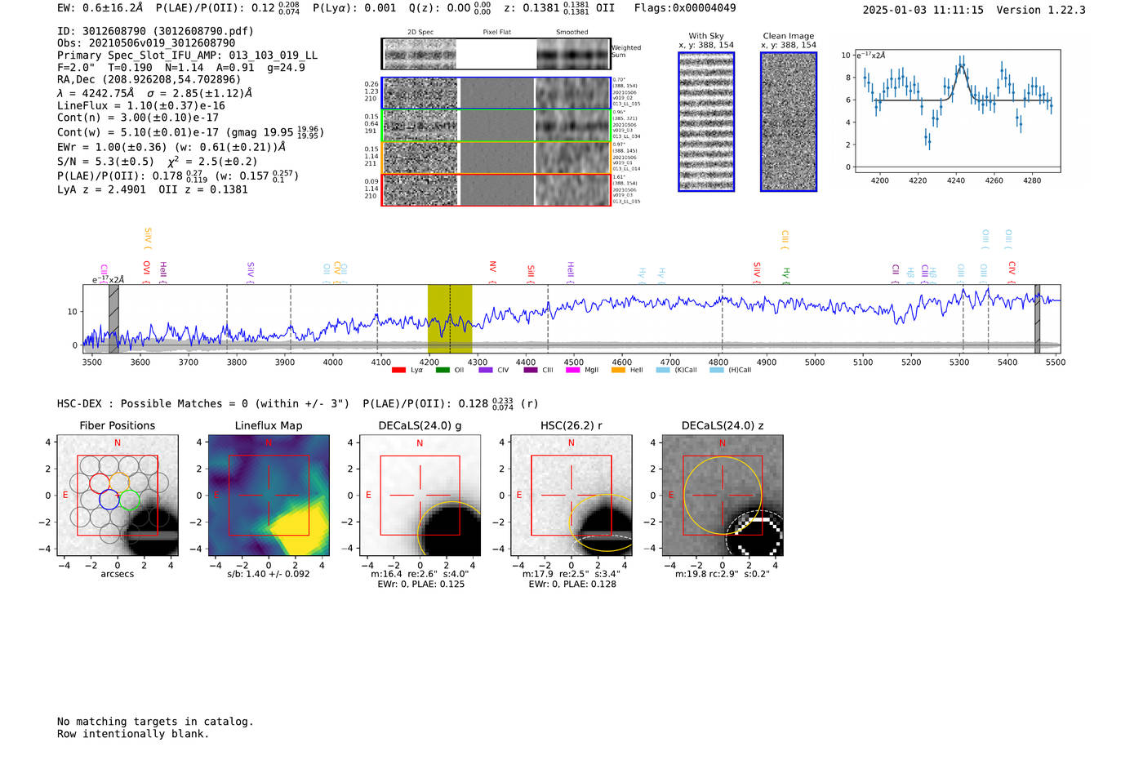Click the P(Lyα): 0.001 header value
The height and width of the screenshot is (778, 1143).
point(354,7)
